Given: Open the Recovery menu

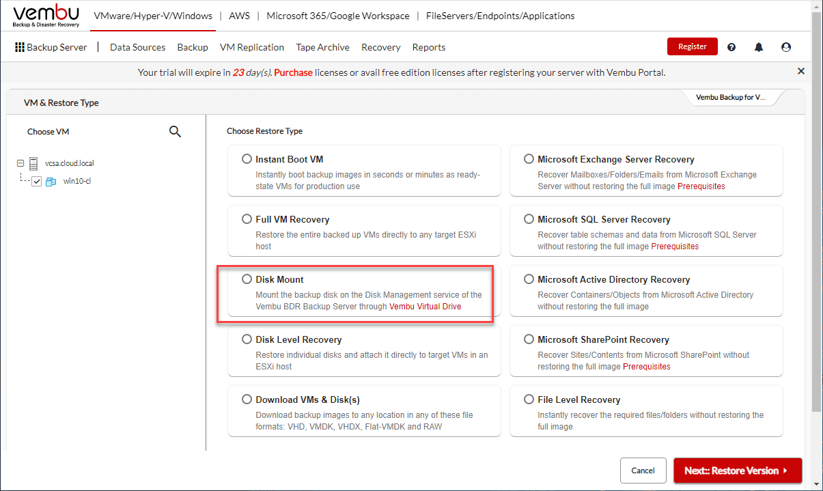Looking at the screenshot, I should 380,47.
